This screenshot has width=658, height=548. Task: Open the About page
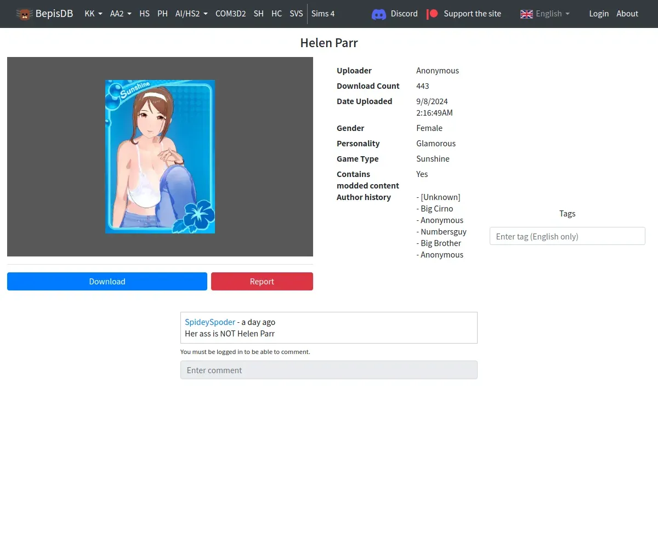[627, 14]
